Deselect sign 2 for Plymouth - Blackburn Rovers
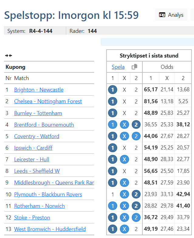This screenshot has height=238, width=194. tap(136, 194)
